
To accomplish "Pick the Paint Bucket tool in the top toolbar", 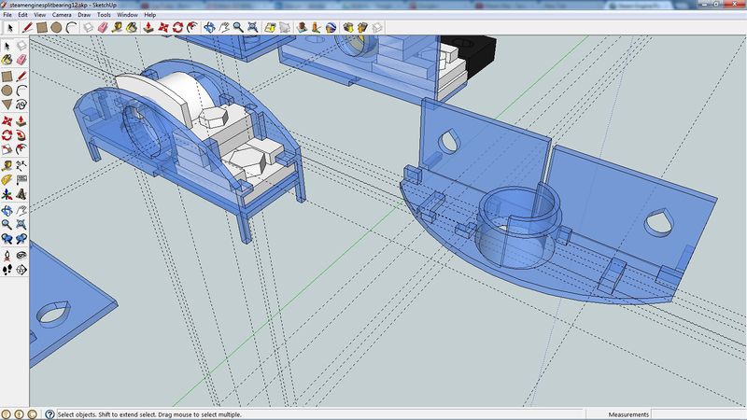I will click(x=133, y=28).
